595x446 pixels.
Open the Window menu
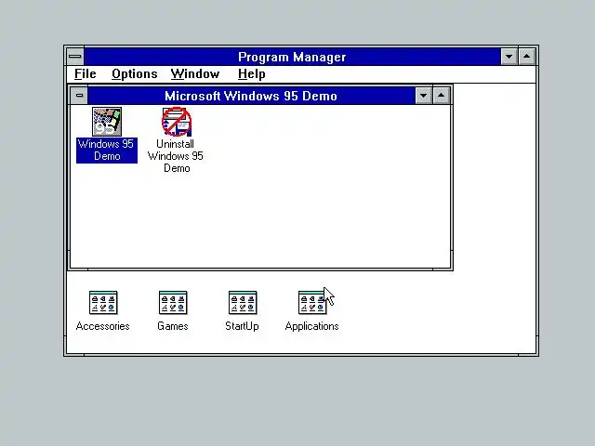(195, 74)
